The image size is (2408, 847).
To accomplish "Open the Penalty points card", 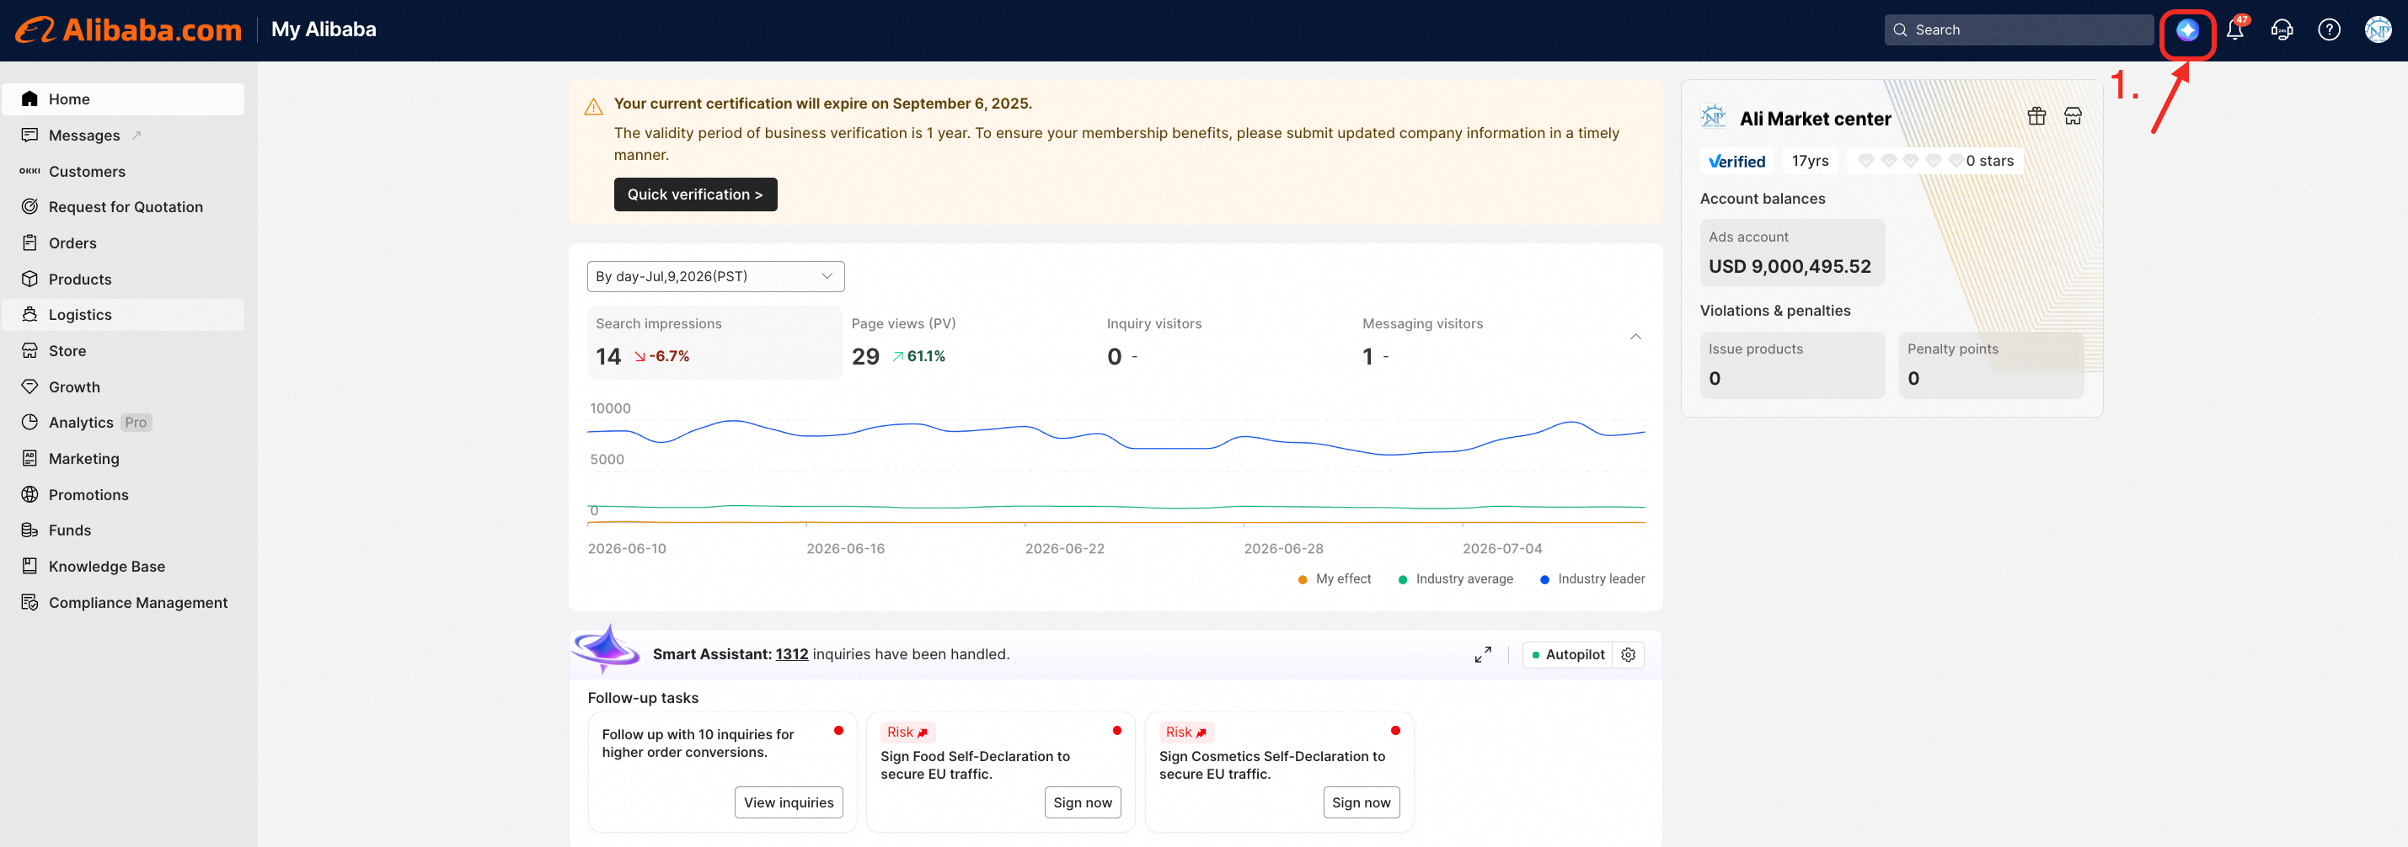I will click(x=1991, y=365).
